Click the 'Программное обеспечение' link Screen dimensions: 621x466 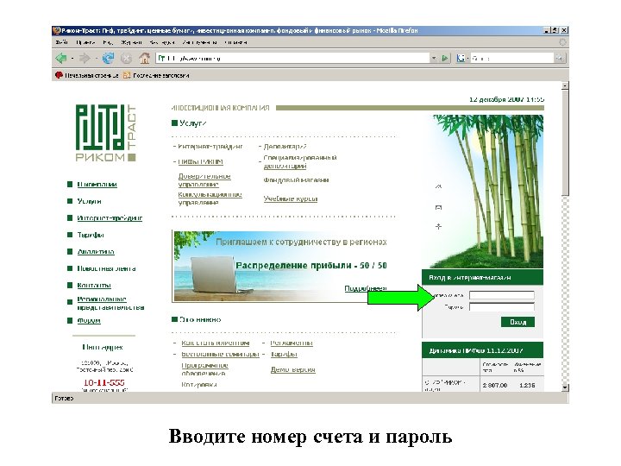point(204,369)
